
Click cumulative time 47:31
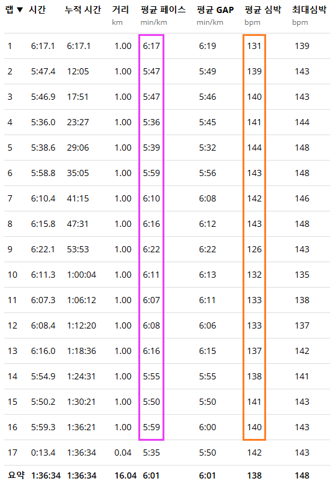click(x=78, y=224)
